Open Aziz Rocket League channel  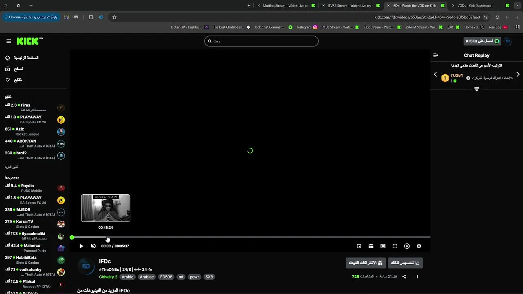(34, 131)
